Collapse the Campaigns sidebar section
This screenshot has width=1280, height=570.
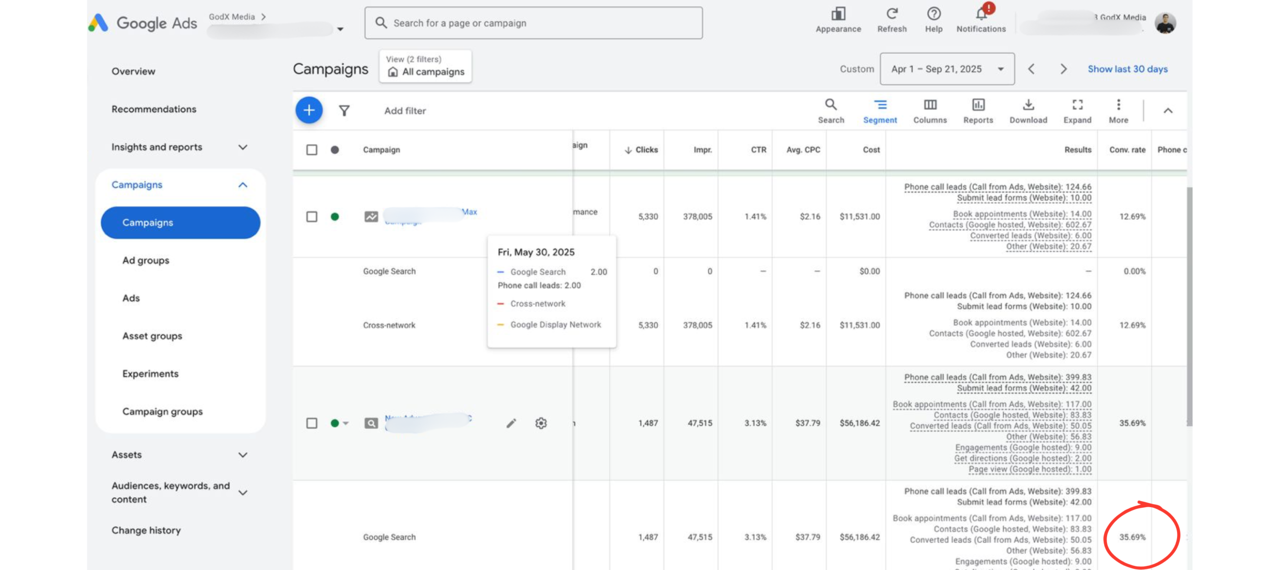[x=242, y=185]
